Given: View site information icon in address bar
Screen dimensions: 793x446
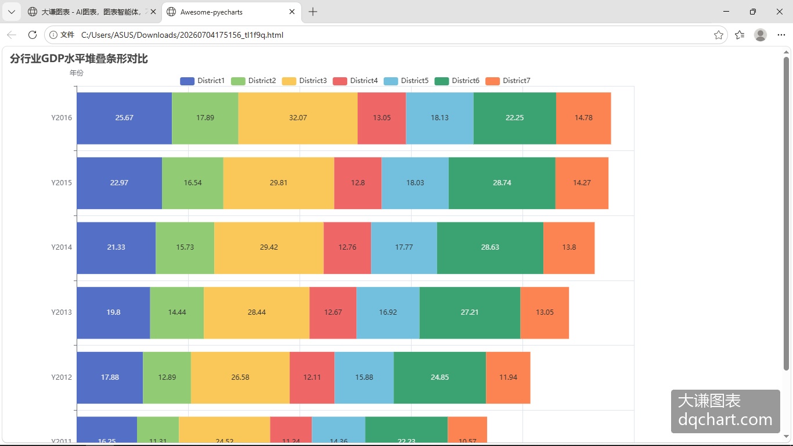Looking at the screenshot, I should pos(53,35).
